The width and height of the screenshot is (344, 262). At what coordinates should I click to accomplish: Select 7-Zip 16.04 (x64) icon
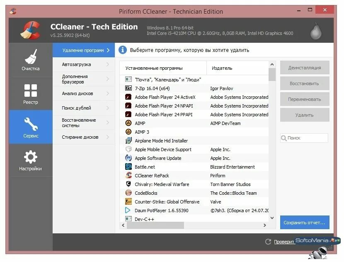[x=128, y=88]
